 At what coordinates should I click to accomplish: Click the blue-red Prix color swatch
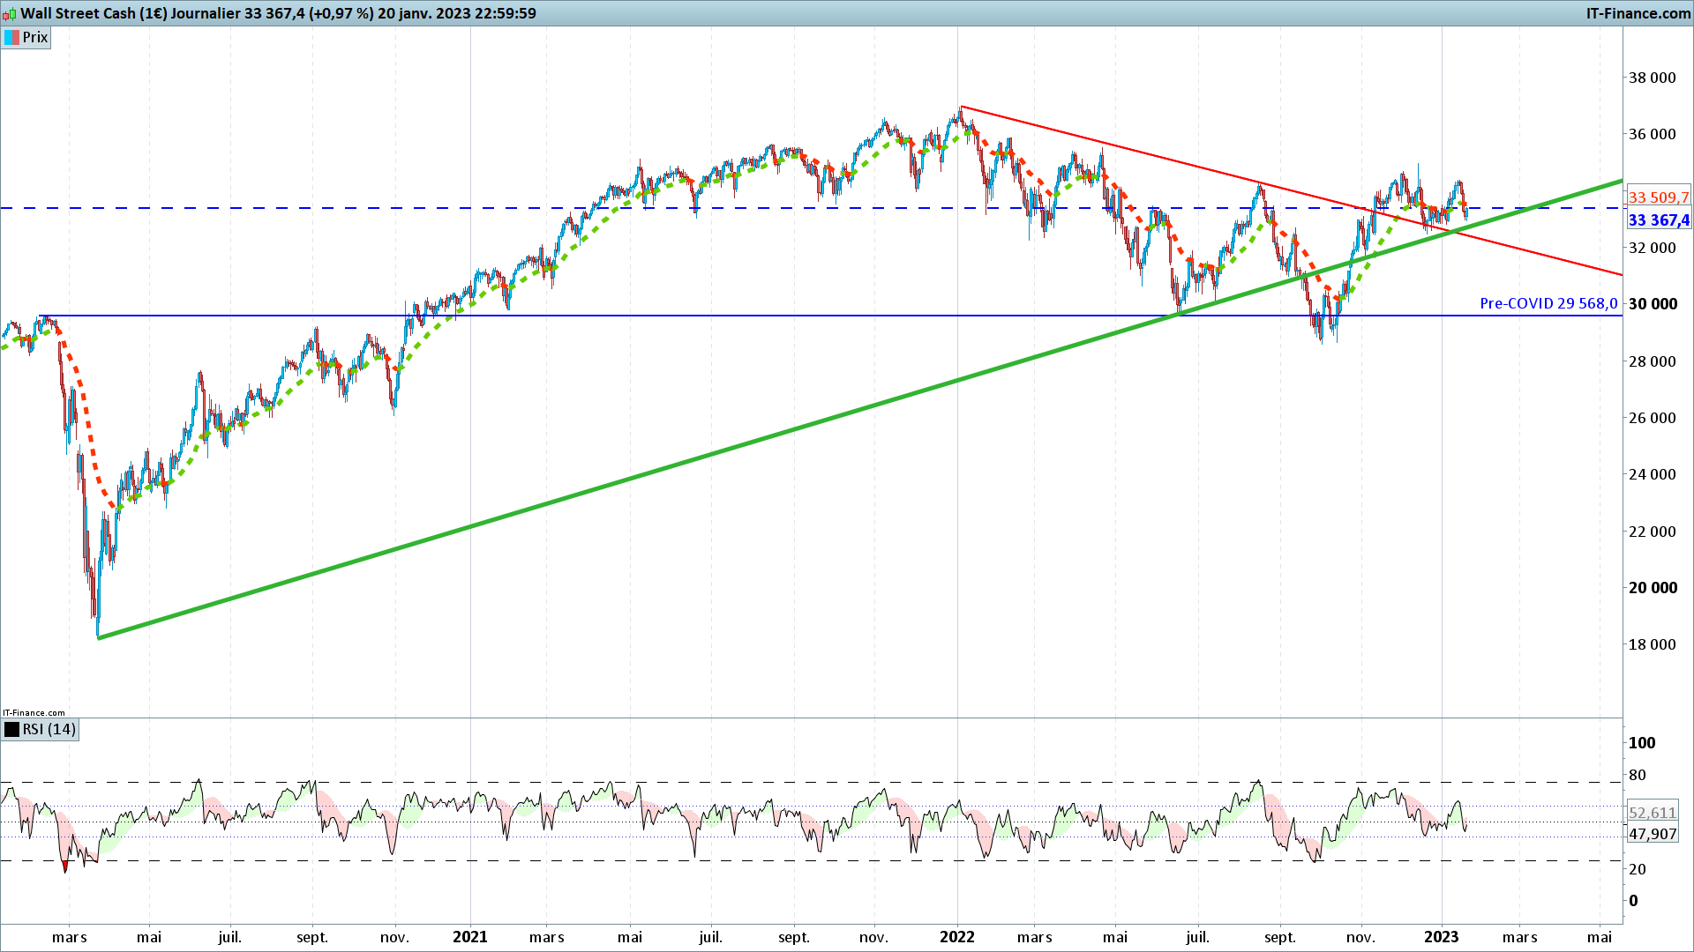tap(12, 38)
